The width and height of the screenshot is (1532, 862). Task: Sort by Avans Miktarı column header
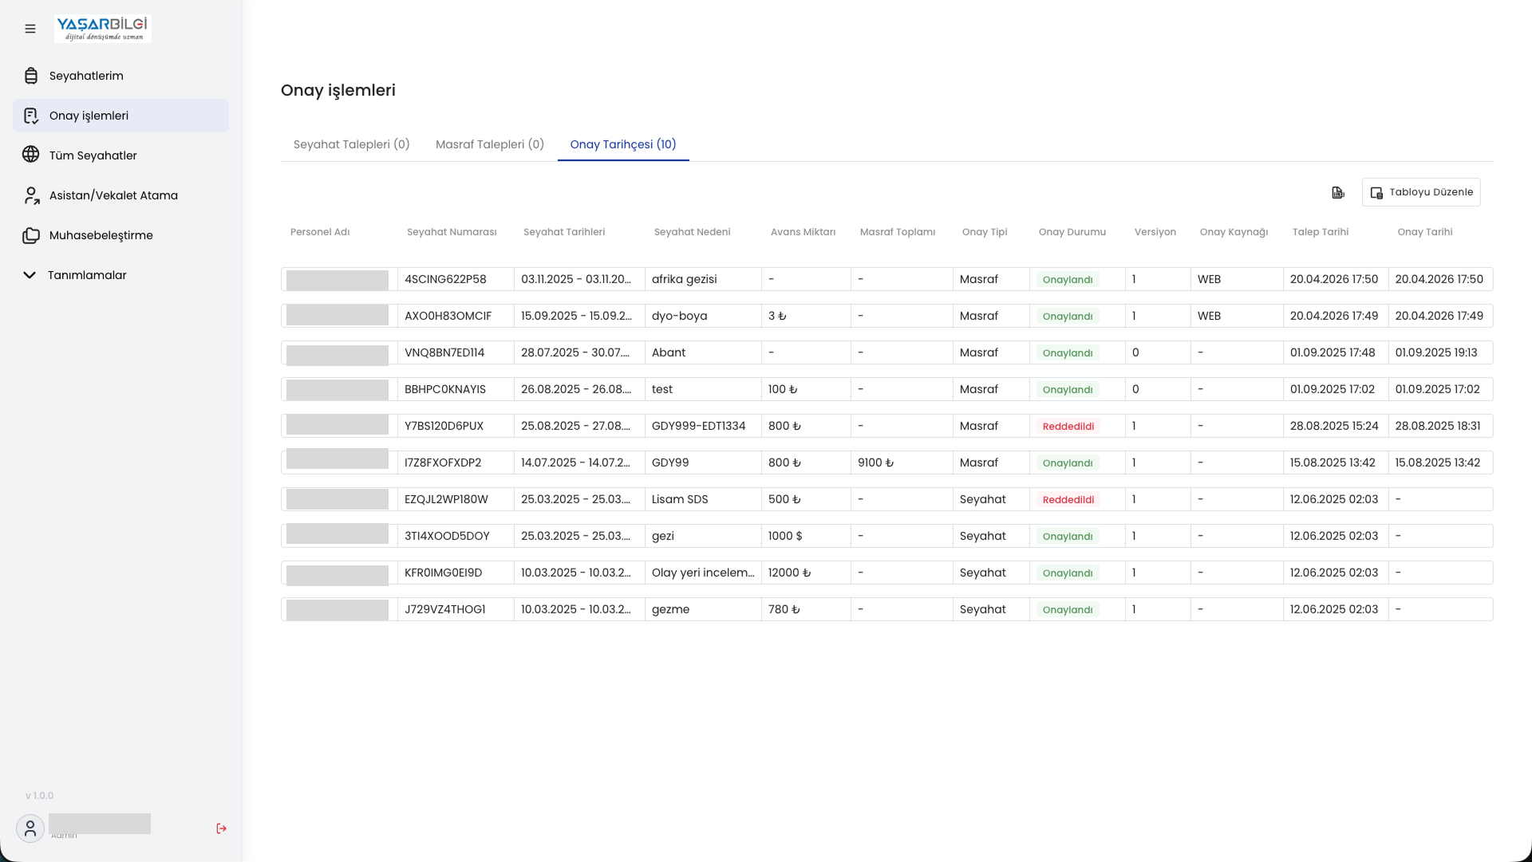pyautogui.click(x=803, y=232)
